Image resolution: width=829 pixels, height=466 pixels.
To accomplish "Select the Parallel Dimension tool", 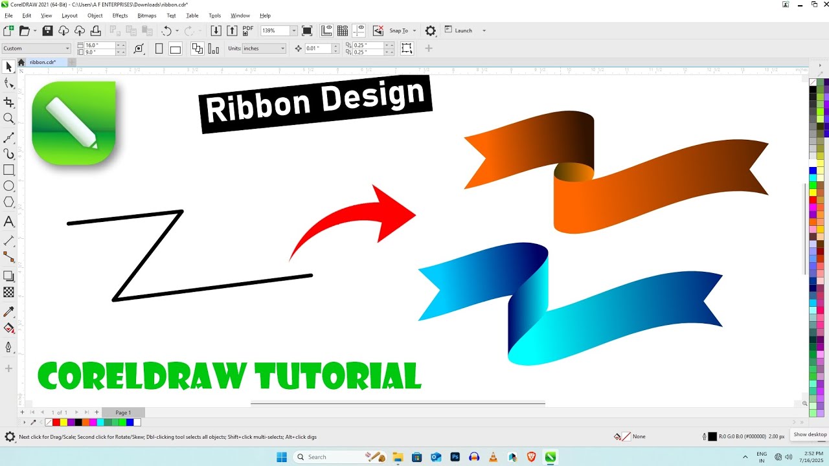I will point(8,241).
